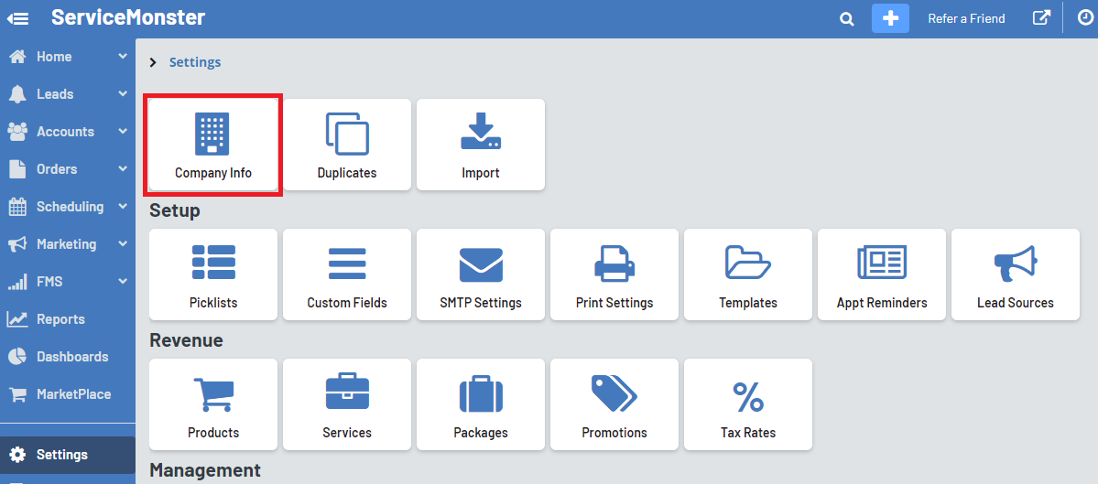This screenshot has width=1098, height=484.
Task: Click the search magnifier icon
Action: (847, 18)
